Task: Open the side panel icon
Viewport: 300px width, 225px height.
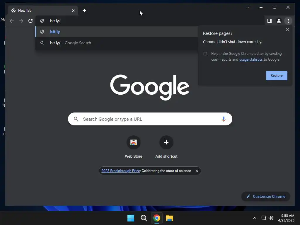Action: 270,21
